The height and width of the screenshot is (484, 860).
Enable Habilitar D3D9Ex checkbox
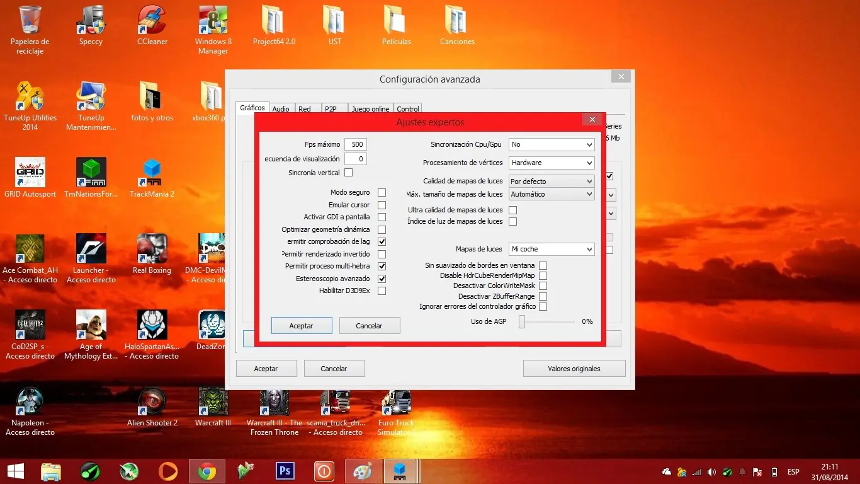(382, 291)
